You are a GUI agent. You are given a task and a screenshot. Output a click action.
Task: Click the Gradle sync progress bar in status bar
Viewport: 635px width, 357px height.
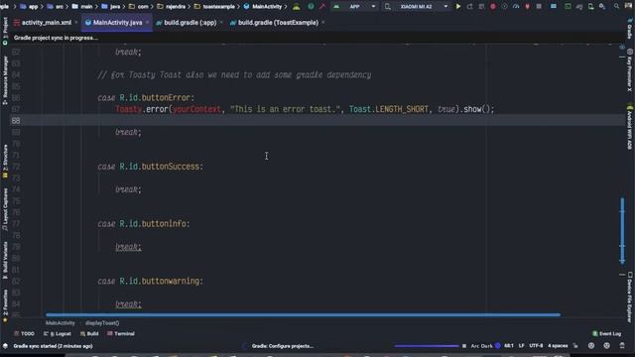tap(426, 346)
